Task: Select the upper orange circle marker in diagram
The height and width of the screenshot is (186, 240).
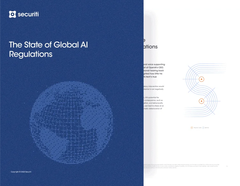Action: click(x=201, y=79)
